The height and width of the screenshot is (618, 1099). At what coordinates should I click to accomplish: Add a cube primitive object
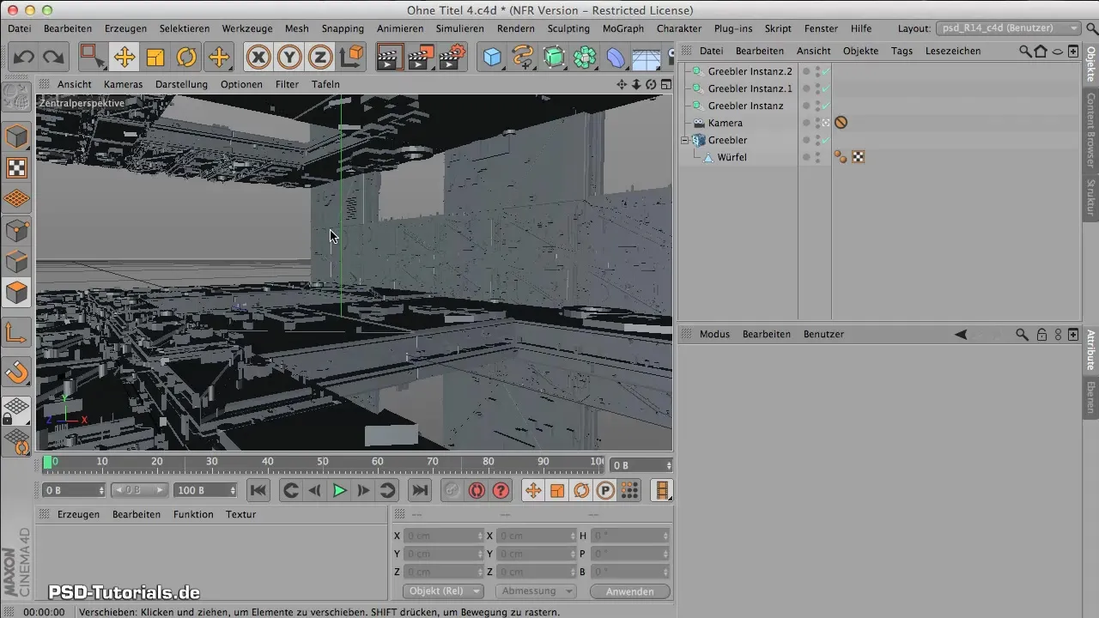tap(492, 58)
